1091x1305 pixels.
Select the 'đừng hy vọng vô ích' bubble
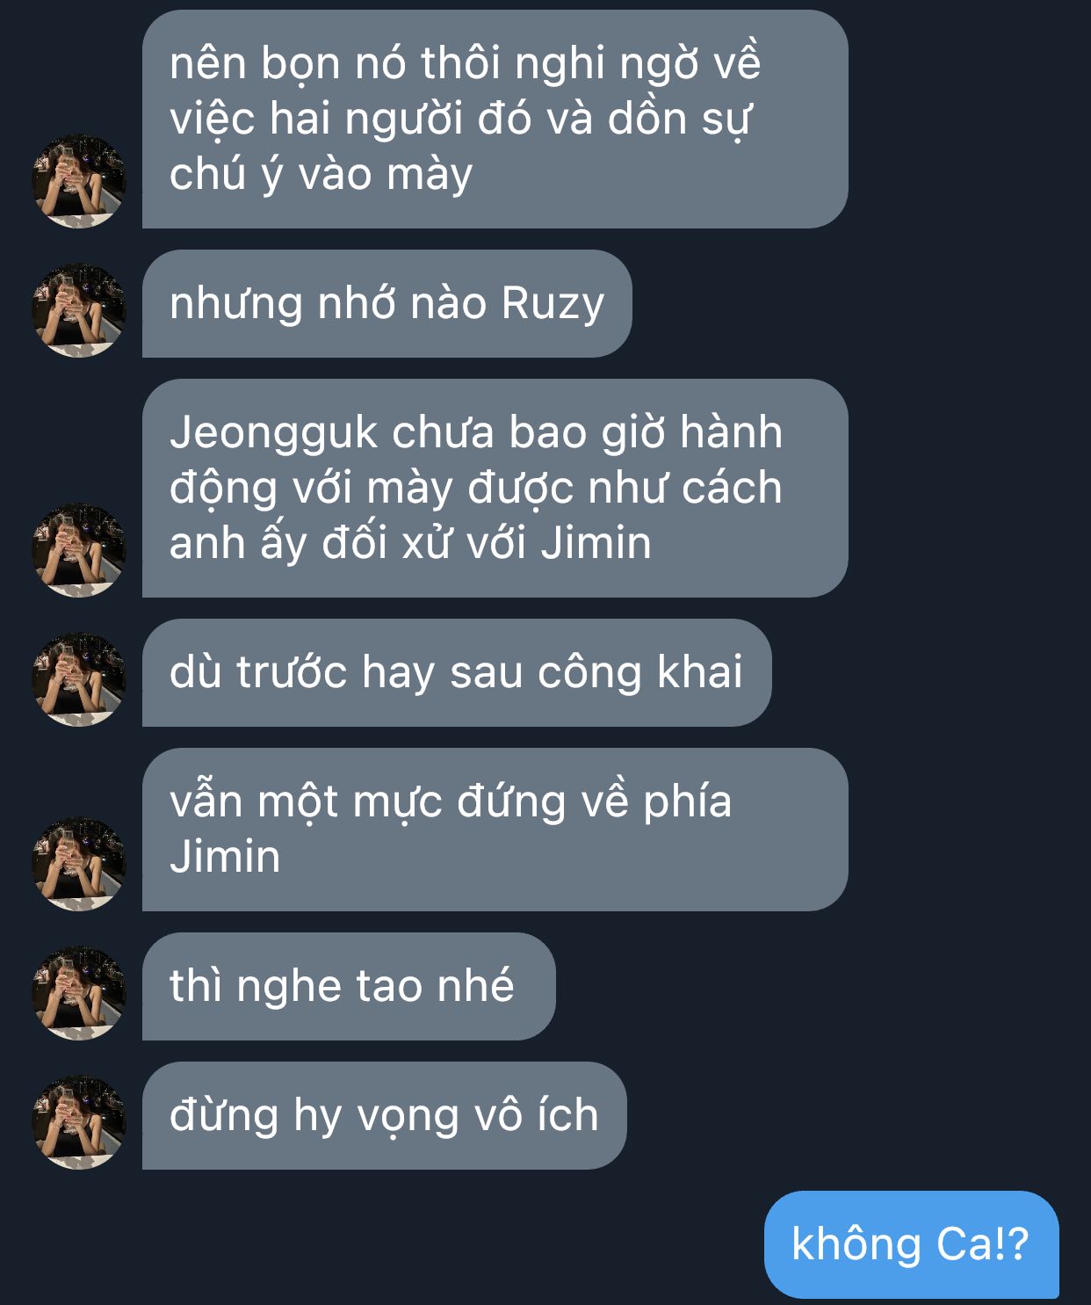[384, 1115]
